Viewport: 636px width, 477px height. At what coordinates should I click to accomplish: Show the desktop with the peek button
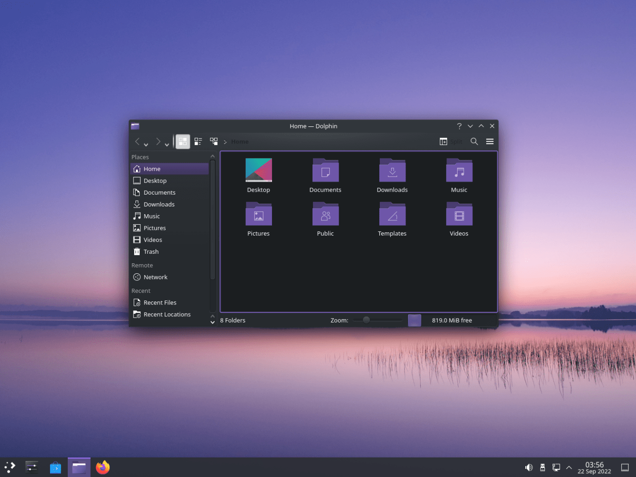(x=626, y=467)
